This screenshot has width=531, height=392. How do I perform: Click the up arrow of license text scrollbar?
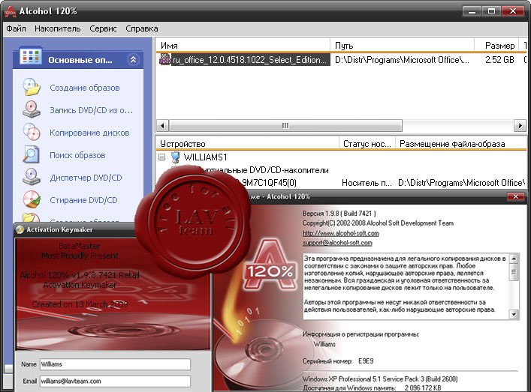(514, 259)
